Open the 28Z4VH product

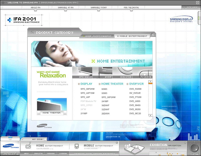[105, 114]
